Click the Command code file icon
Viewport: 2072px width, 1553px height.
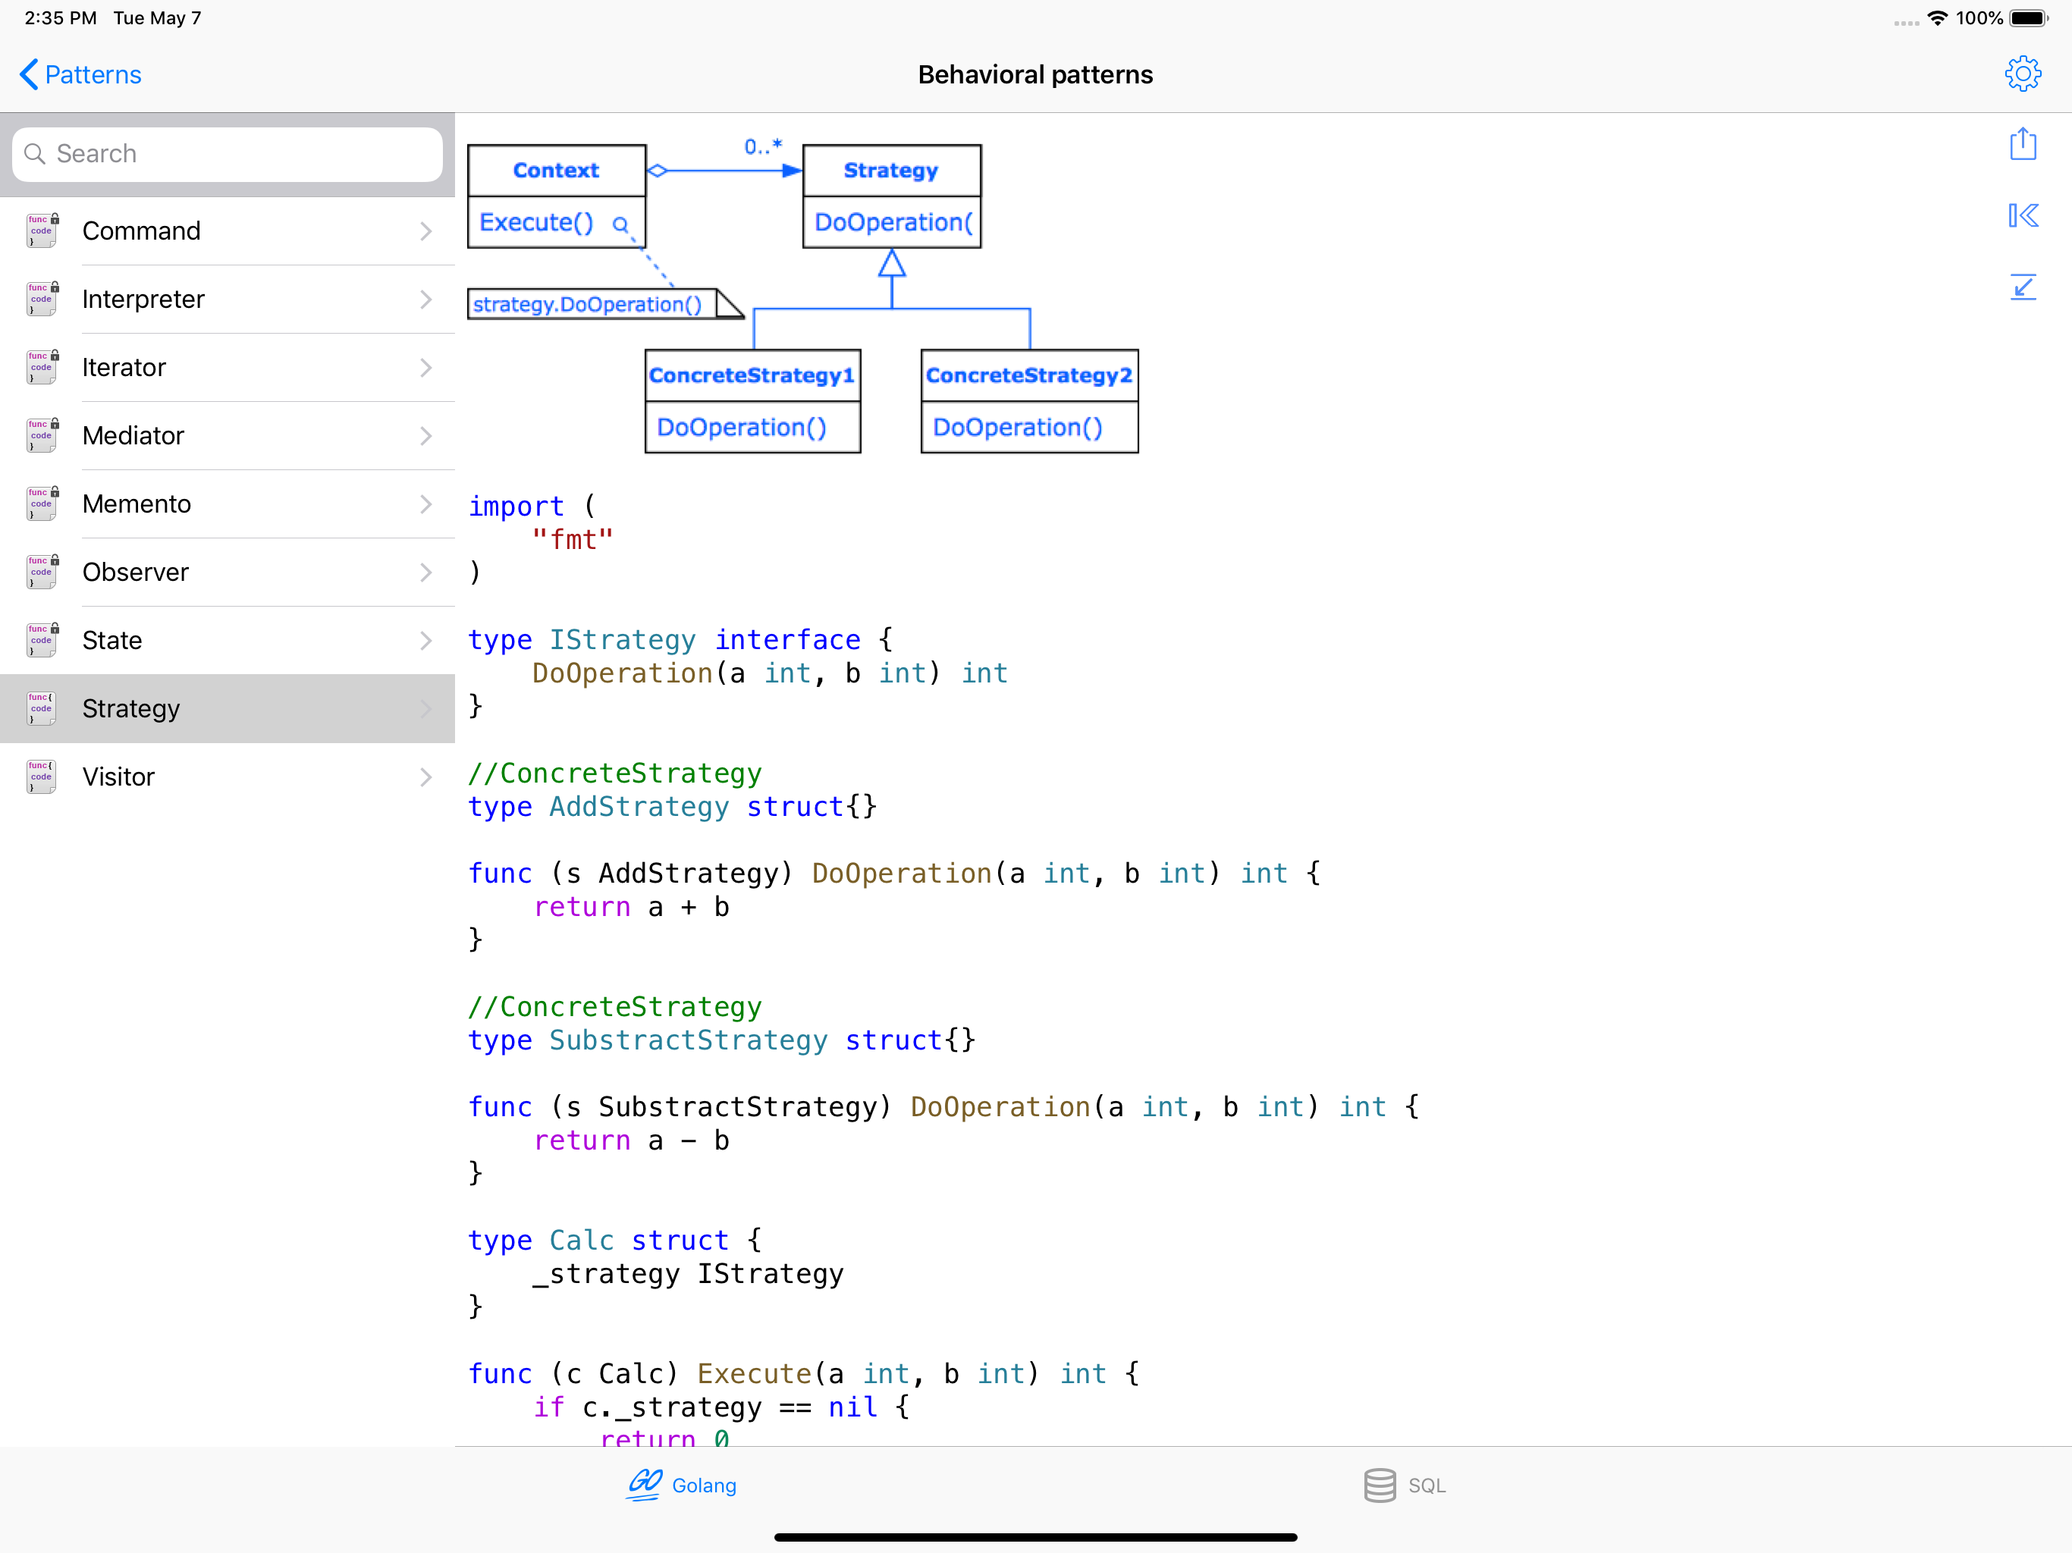[x=41, y=231]
